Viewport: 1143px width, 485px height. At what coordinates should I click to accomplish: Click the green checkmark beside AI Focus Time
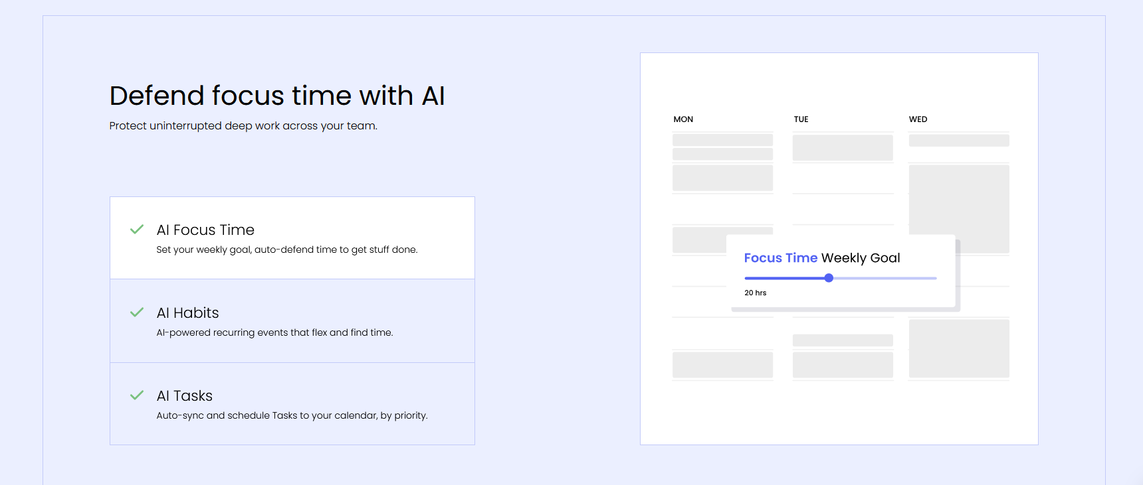tap(137, 230)
